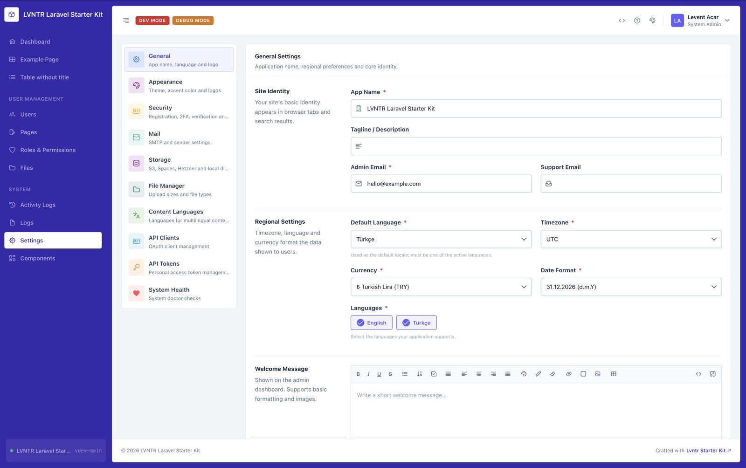Open the help icon in the top bar
Image resolution: width=746 pixels, height=468 pixels.
637,21
